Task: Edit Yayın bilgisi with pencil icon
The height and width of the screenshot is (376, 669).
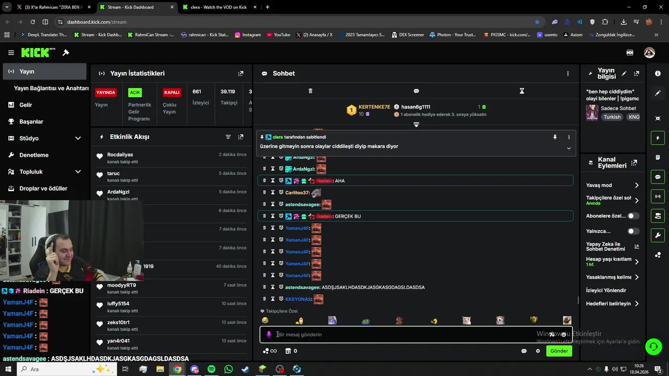Action: tap(624, 74)
